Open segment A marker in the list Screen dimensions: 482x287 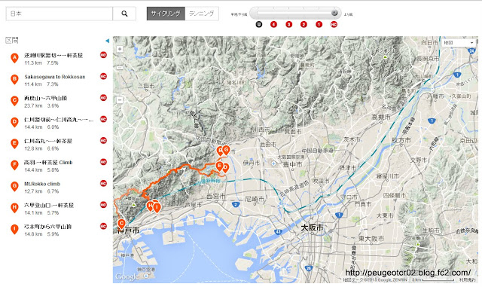point(14,58)
